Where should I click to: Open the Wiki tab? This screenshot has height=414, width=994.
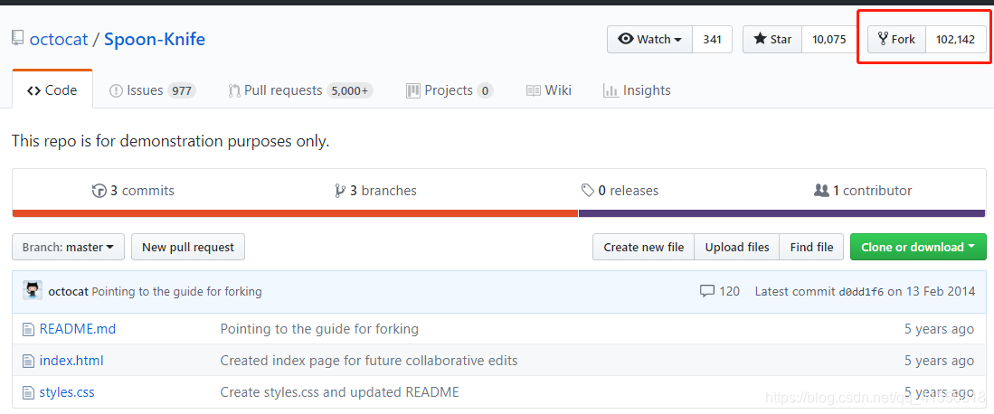(549, 90)
